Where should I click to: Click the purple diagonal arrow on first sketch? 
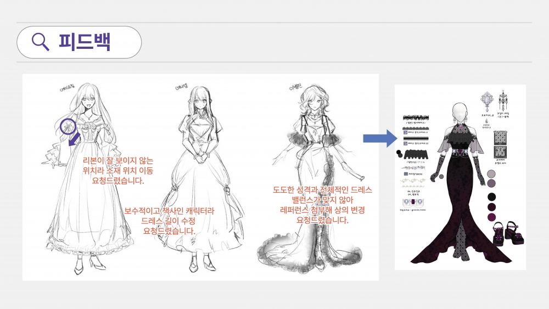[73, 142]
